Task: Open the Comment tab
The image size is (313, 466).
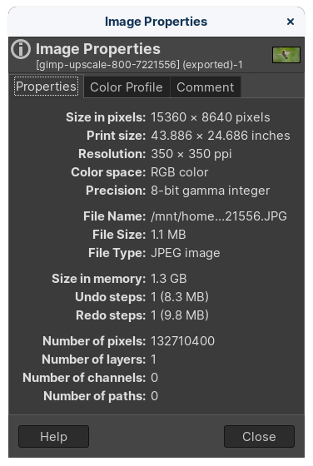Action: tap(205, 87)
